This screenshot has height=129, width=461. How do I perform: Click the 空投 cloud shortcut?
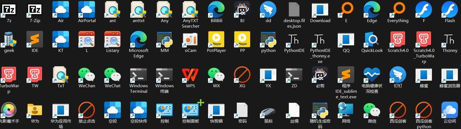(113, 110)
